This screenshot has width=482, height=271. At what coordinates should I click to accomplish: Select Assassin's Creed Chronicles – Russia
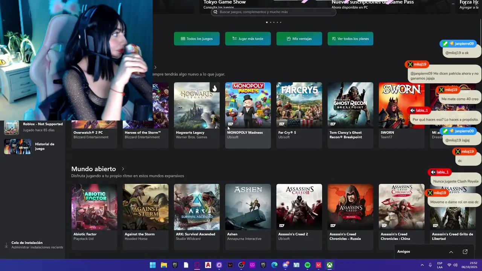(x=350, y=217)
